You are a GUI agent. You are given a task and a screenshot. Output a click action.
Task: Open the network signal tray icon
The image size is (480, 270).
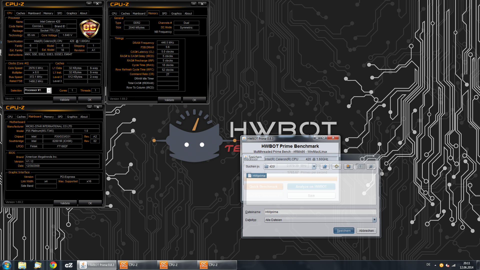click(453, 265)
